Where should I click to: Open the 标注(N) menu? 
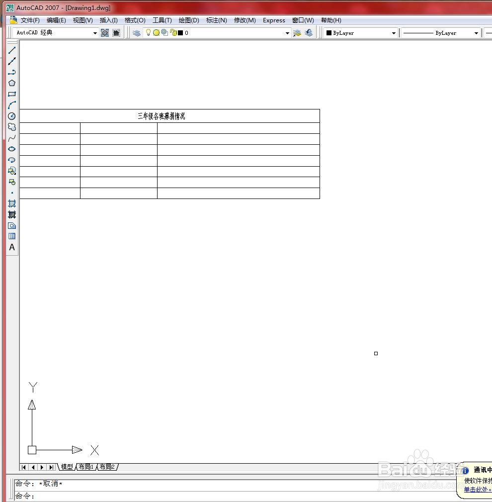217,20
